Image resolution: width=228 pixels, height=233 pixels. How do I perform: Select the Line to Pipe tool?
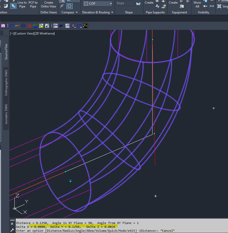[22, 4]
